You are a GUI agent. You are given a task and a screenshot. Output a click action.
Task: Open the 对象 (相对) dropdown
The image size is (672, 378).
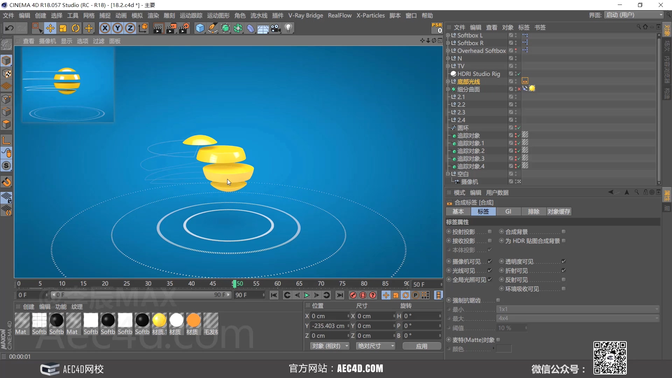329,346
